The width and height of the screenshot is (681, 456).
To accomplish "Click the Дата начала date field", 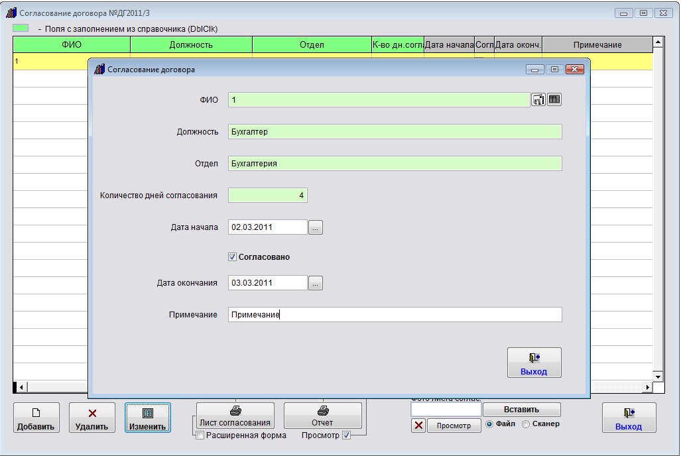I will click(x=267, y=227).
